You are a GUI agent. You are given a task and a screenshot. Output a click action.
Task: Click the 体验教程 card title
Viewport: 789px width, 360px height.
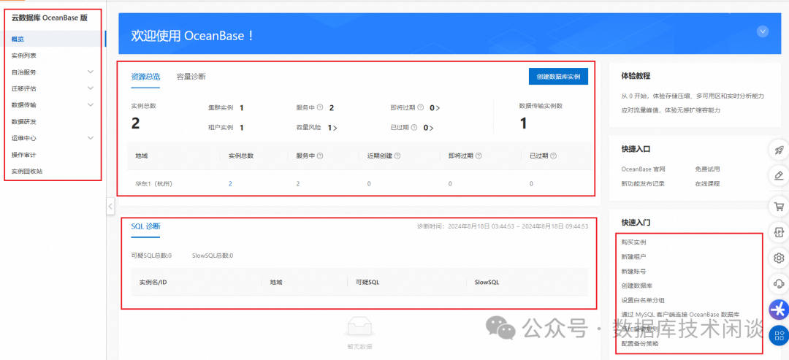[x=636, y=76]
